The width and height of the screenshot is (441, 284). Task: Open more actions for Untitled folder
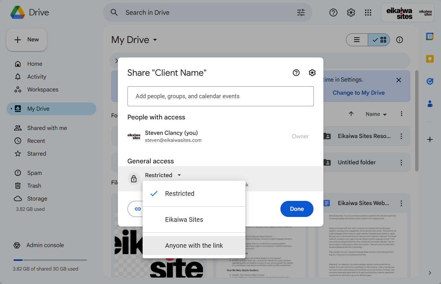[x=401, y=163]
